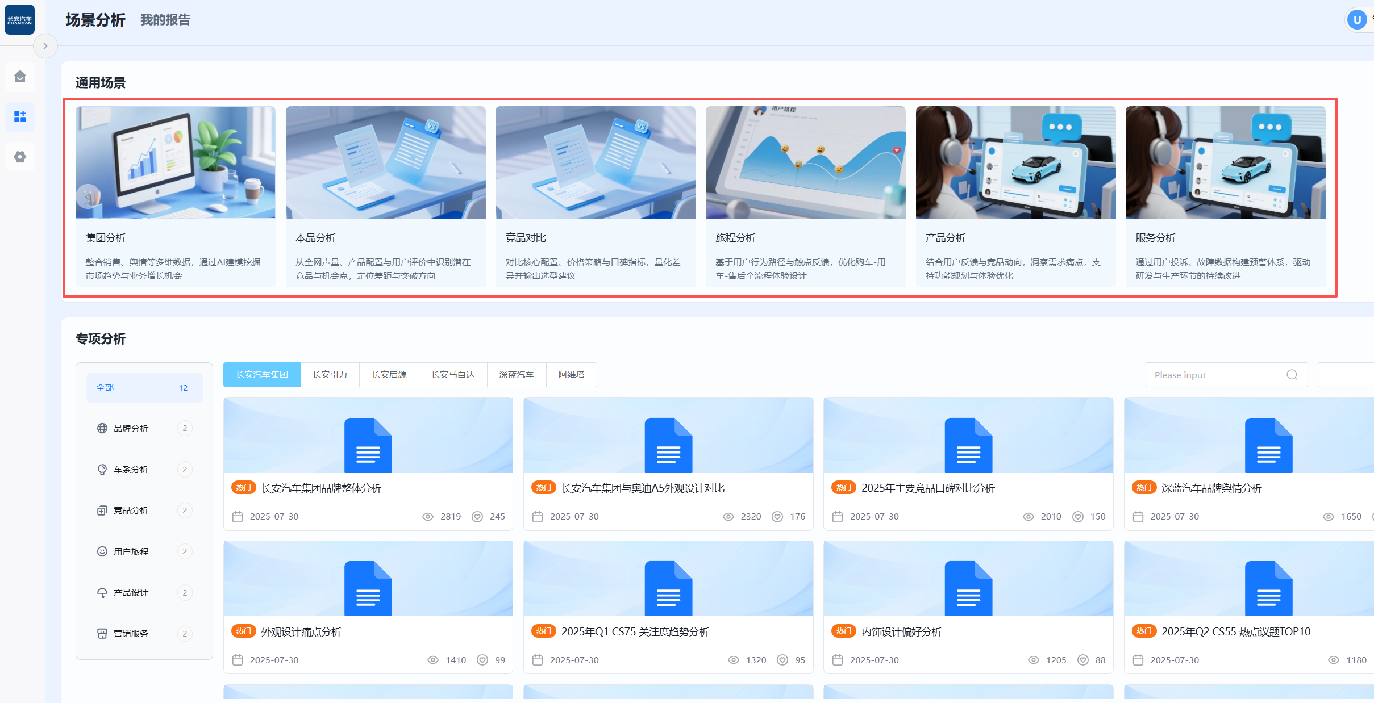The height and width of the screenshot is (703, 1374).
Task: Select the 营销服务 category label
Action: click(131, 634)
